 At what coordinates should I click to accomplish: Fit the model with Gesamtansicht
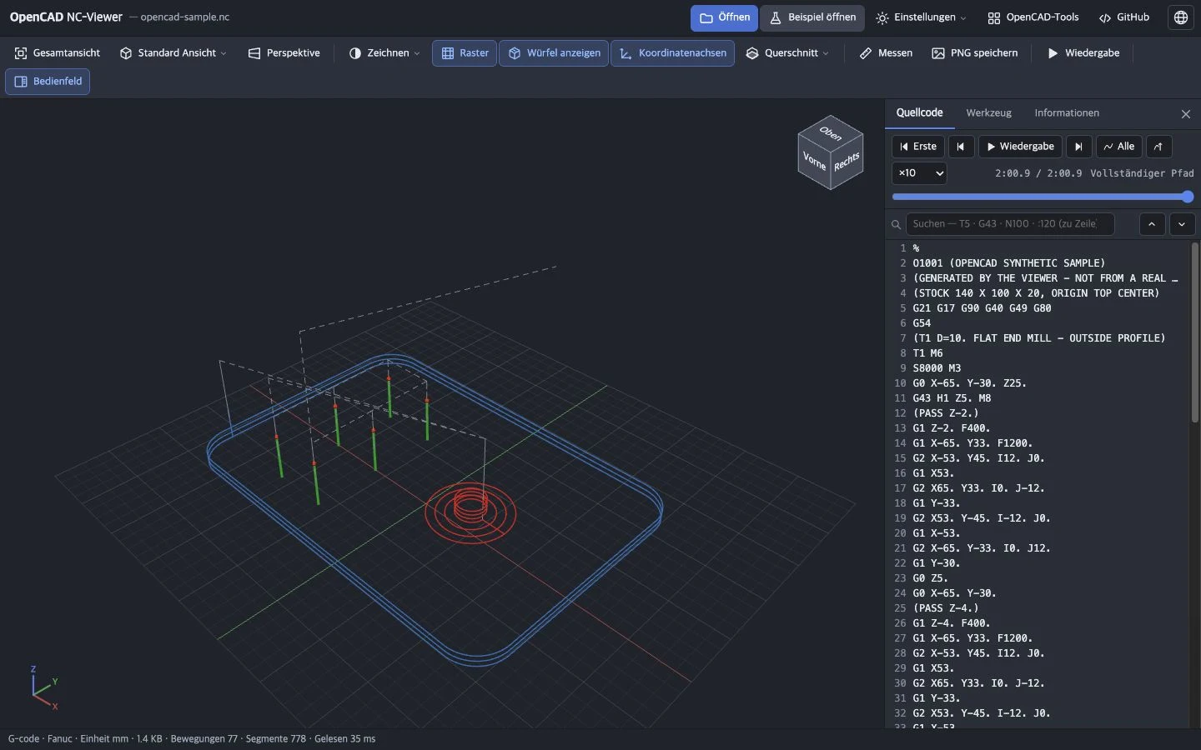point(58,53)
